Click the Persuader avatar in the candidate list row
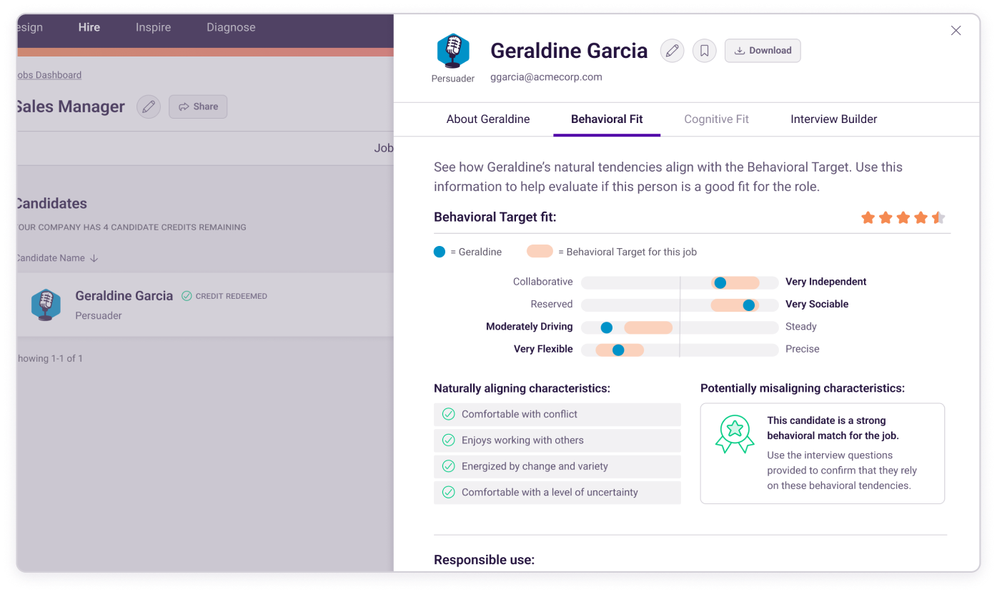The height and width of the screenshot is (592, 997). 46,305
